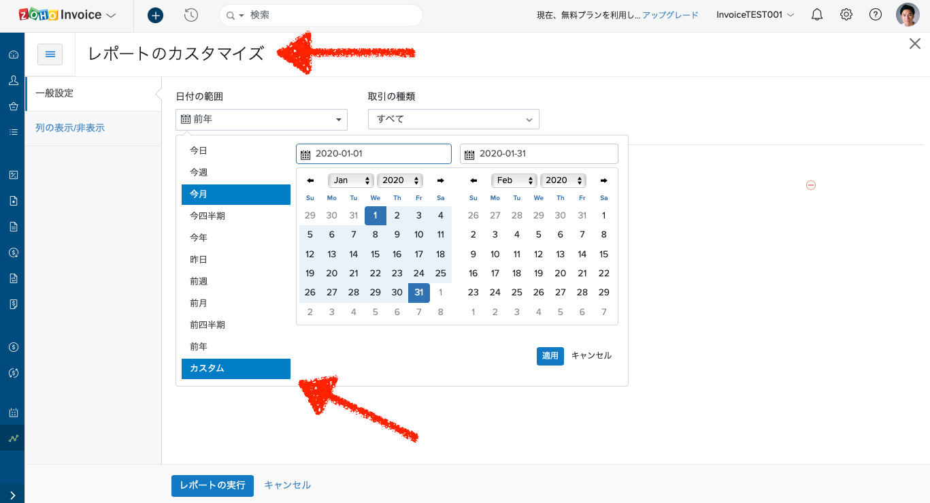The height and width of the screenshot is (503, 930).
Task: Select January 15 in the calendar
Action: pos(376,254)
